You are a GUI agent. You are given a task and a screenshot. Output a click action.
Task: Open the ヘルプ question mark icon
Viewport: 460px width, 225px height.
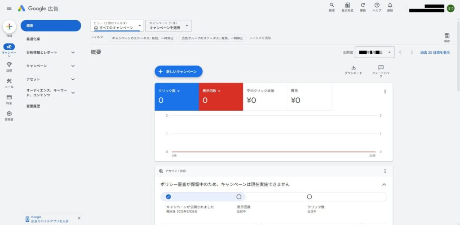click(377, 5)
